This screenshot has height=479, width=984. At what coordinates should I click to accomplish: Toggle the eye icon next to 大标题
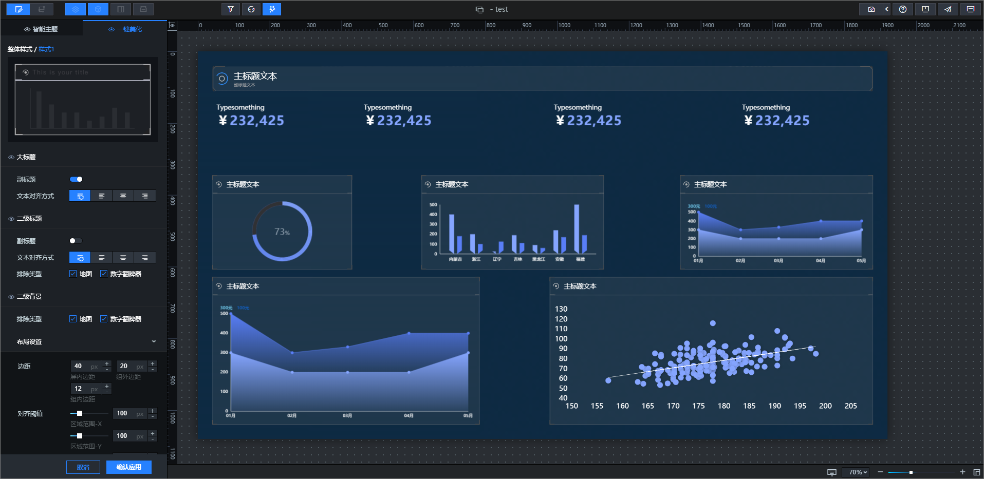point(11,158)
